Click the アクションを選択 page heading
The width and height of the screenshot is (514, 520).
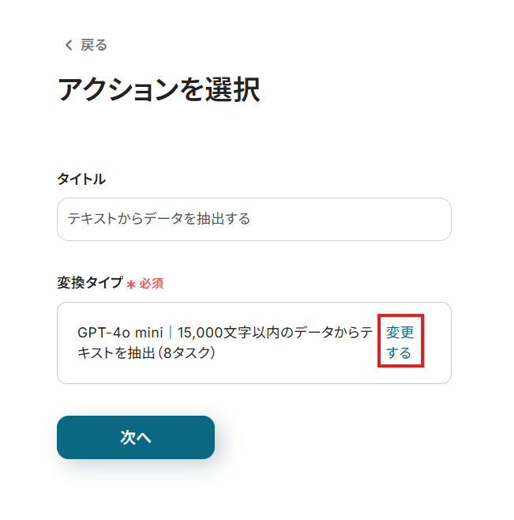[159, 90]
